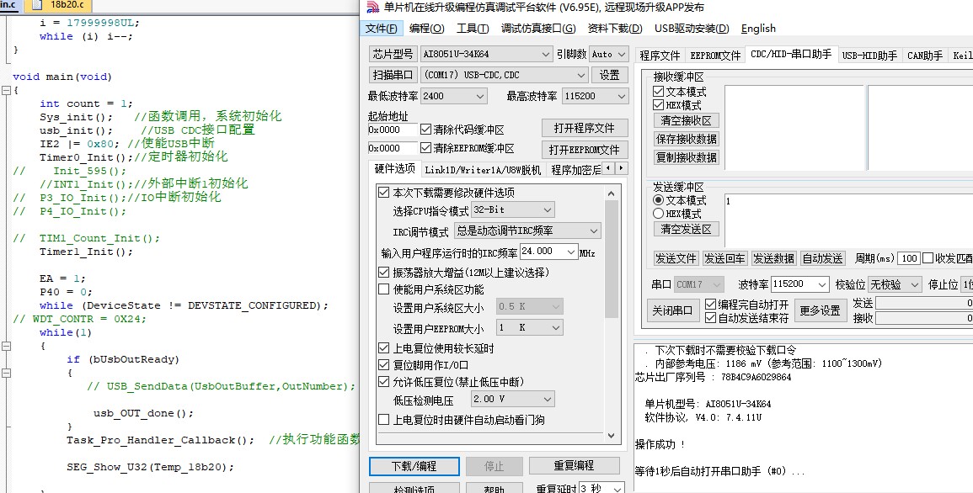The height and width of the screenshot is (493, 973).
Task: Click the hardware options vertical scrollbar thumb
Action: (612, 259)
